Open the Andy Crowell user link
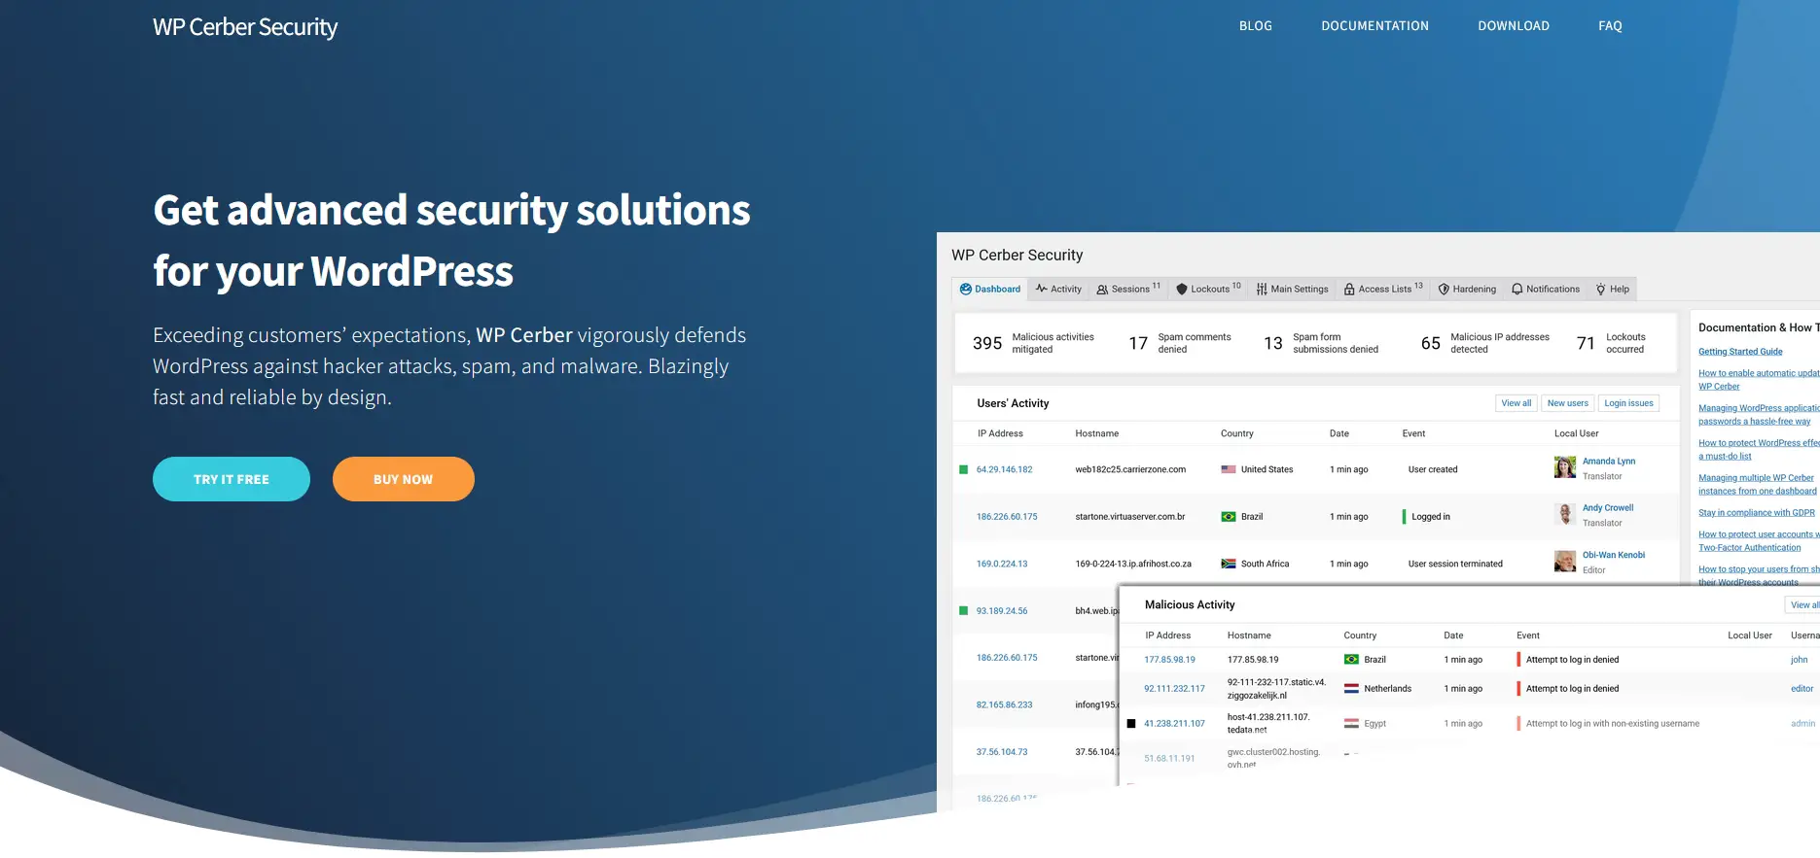Viewport: 1820px width, 858px height. point(1607,508)
